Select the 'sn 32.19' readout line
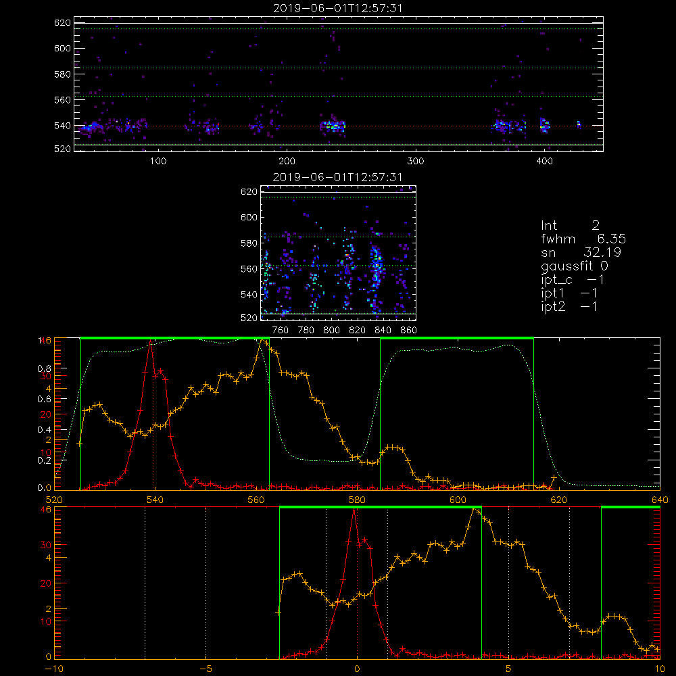Viewport: 676px width, 676px height. point(581,252)
